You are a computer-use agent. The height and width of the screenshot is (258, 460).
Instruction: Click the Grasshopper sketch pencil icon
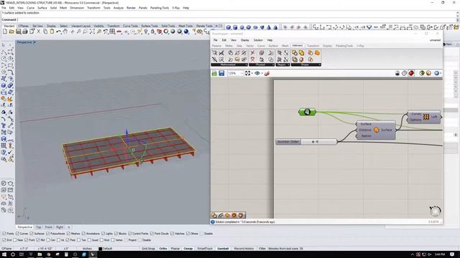(x=267, y=73)
